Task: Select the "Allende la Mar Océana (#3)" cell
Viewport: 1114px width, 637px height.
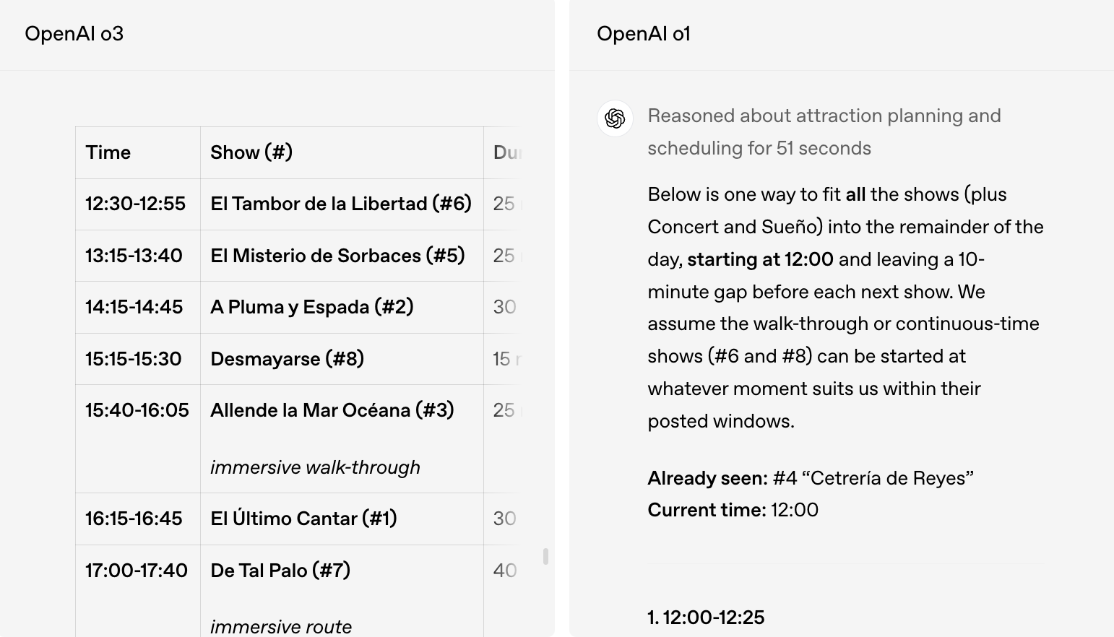Action: point(332,410)
